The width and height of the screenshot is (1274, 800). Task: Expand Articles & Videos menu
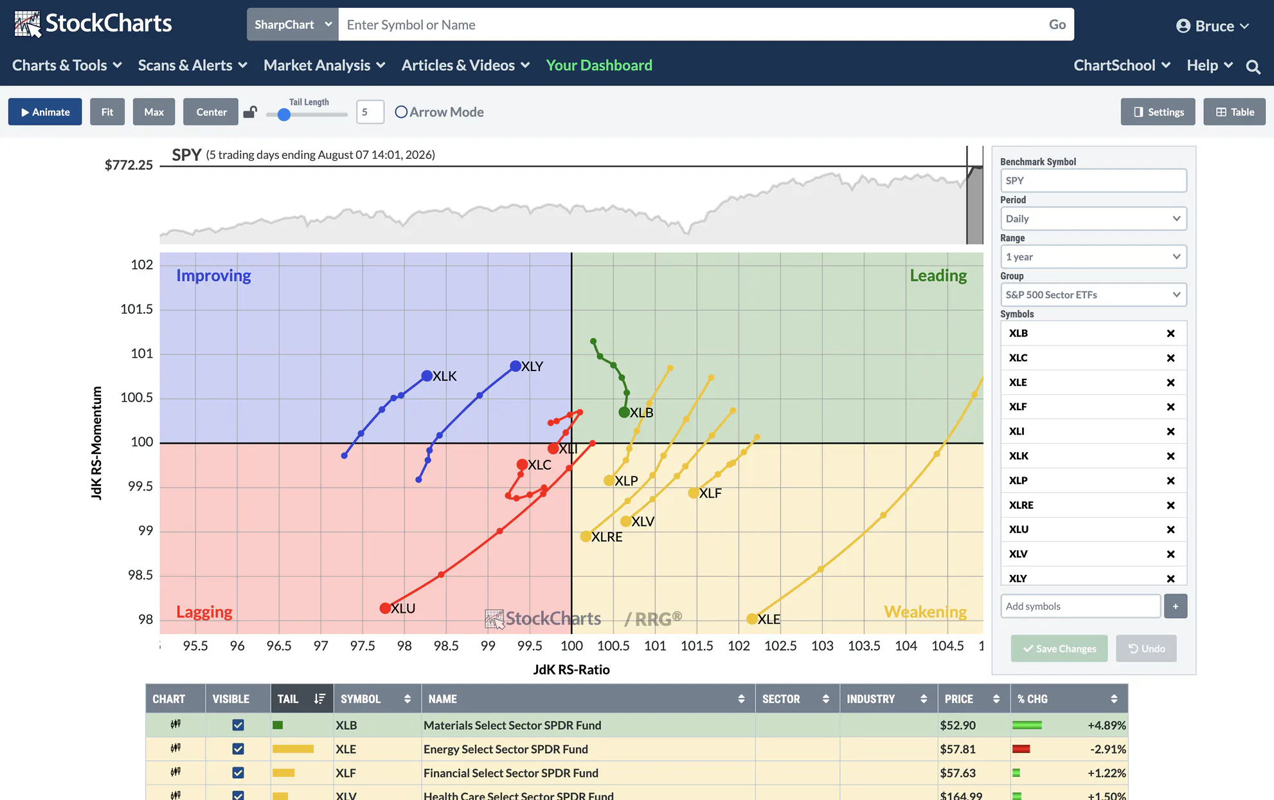(x=465, y=65)
